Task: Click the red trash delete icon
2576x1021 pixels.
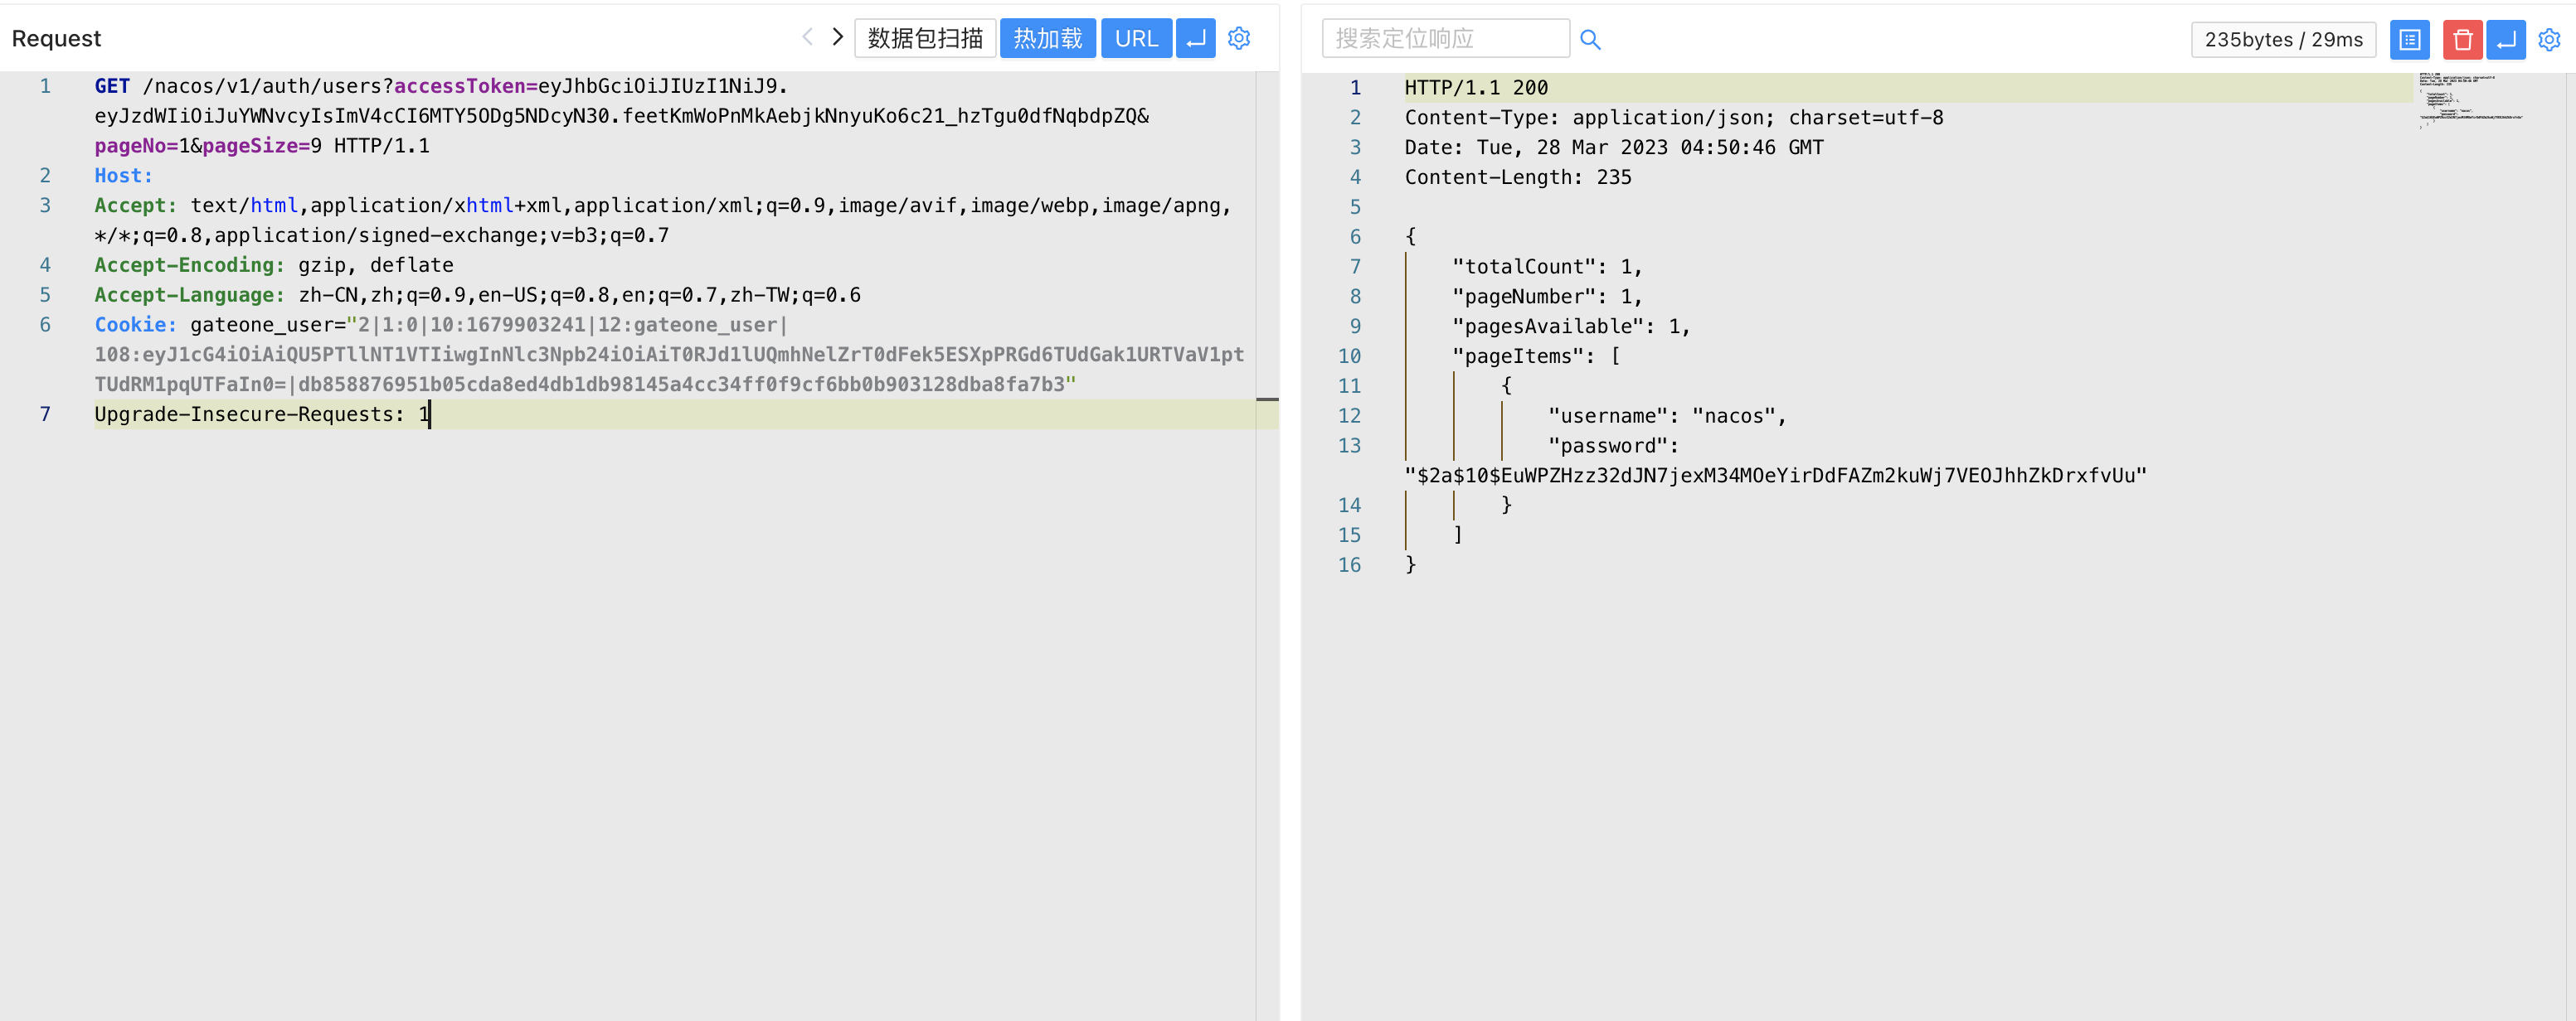Action: tap(2462, 40)
